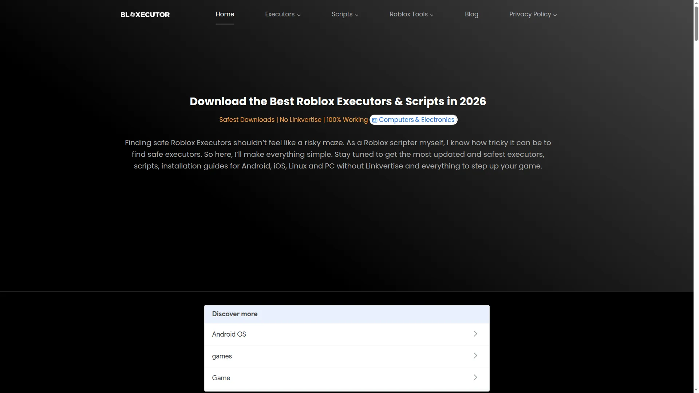Click the Computers & Electronics category link
This screenshot has width=699, height=393.
coord(414,120)
